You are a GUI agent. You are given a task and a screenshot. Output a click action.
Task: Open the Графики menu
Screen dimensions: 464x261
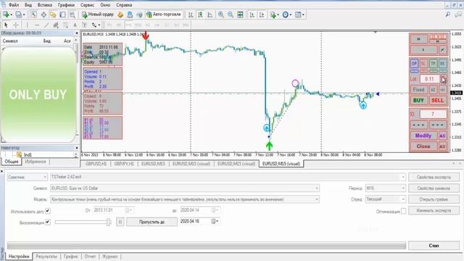66,5
